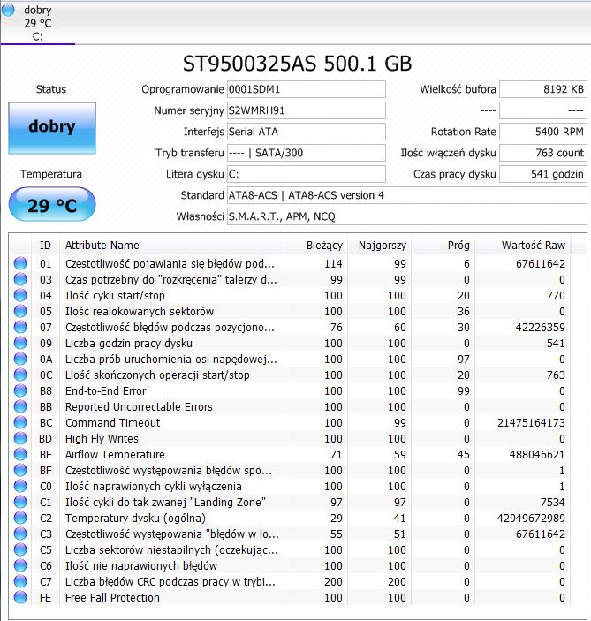The image size is (591, 621).
Task: Click status icon for attribute C2
Action: (20, 518)
